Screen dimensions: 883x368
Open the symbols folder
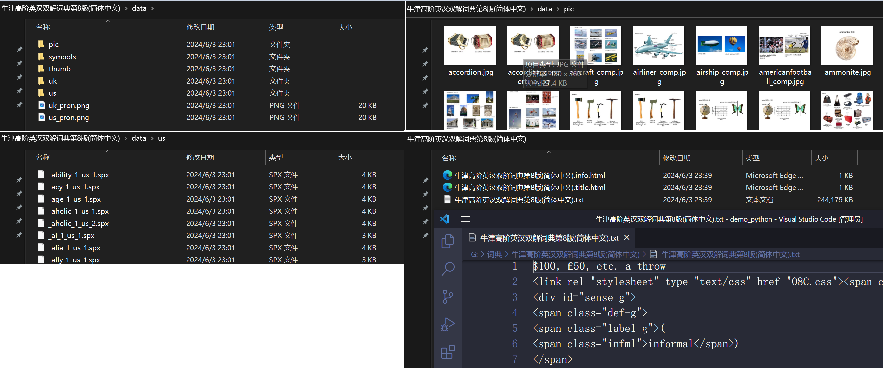62,57
